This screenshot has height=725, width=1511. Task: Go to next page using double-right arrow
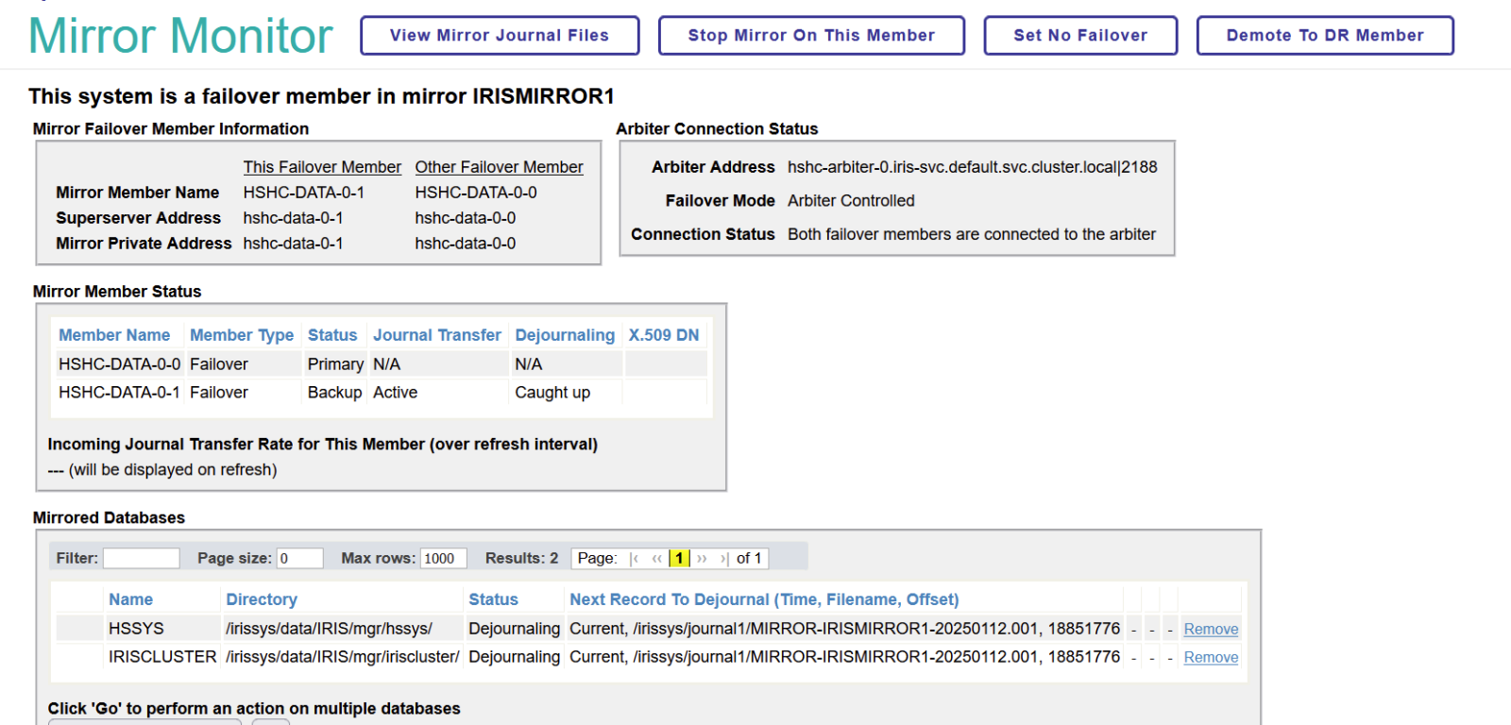click(702, 559)
